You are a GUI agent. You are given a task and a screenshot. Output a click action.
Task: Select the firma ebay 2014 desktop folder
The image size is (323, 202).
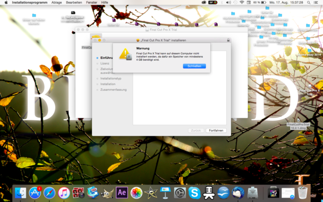[309, 53]
